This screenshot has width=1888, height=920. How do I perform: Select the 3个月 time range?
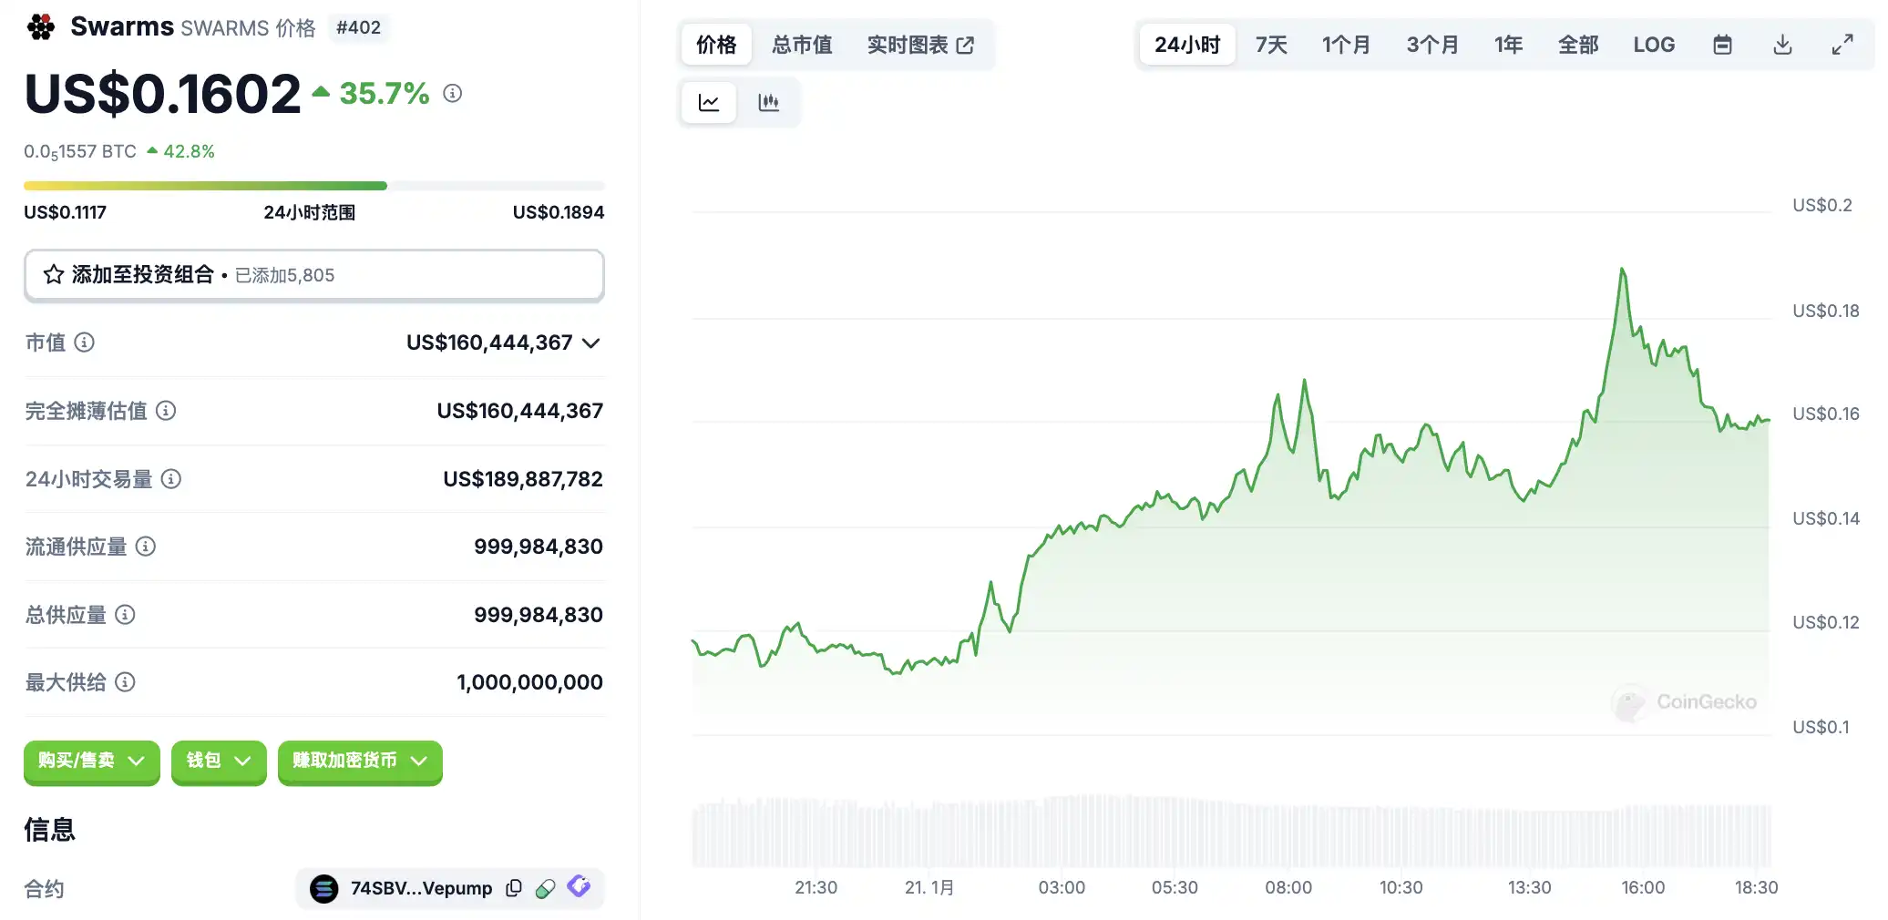click(x=1432, y=45)
